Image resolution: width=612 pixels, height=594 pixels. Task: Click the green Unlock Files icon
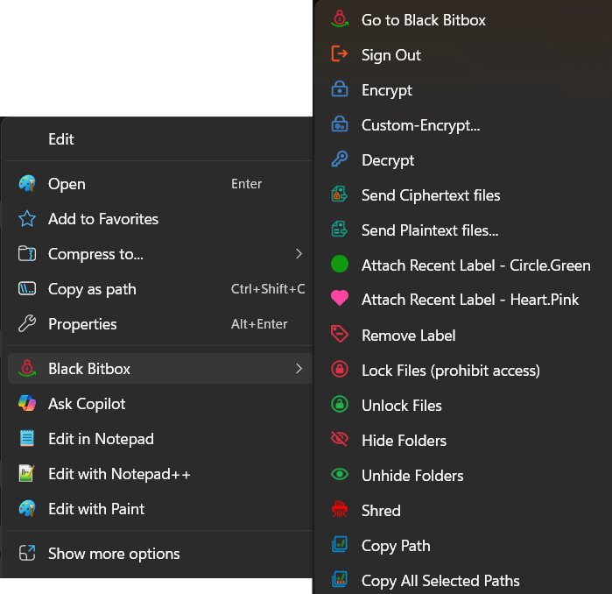click(340, 404)
